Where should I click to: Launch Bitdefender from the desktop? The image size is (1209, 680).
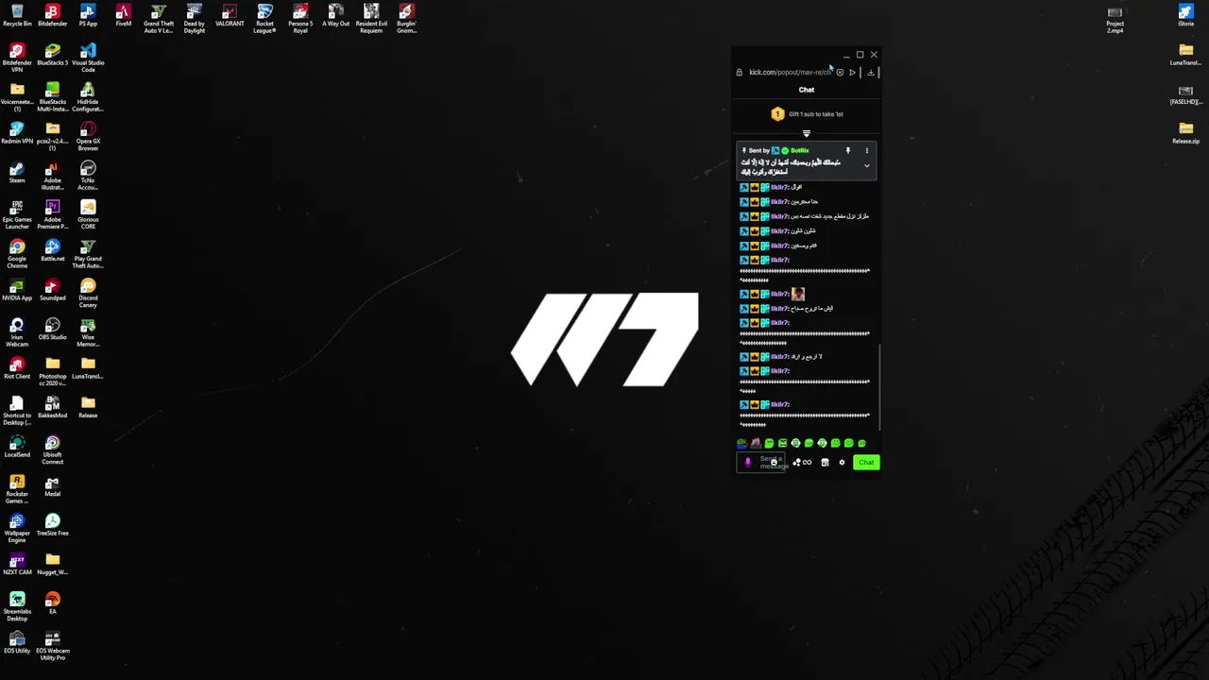coord(52,16)
